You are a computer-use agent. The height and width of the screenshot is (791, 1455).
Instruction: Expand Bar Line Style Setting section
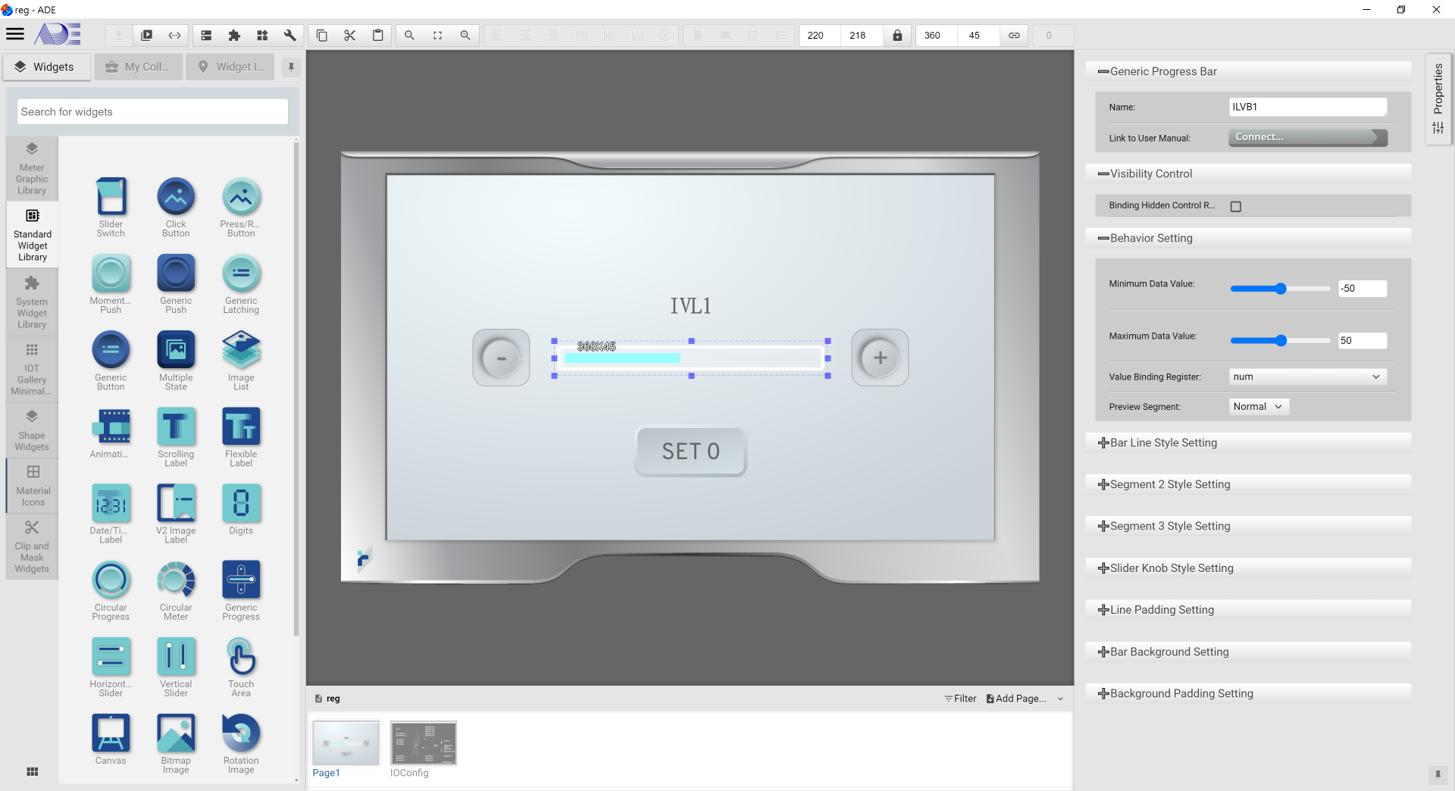[x=1163, y=442]
